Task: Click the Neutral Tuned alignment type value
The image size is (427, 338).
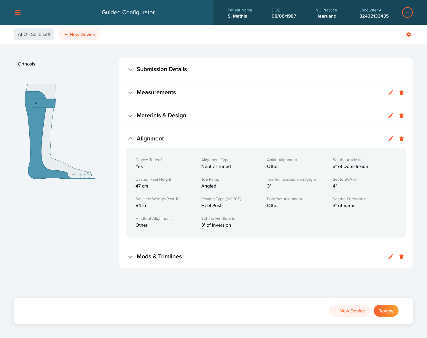Action: click(216, 166)
